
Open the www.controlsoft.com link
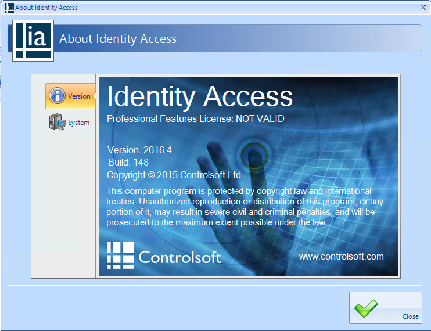click(x=341, y=256)
